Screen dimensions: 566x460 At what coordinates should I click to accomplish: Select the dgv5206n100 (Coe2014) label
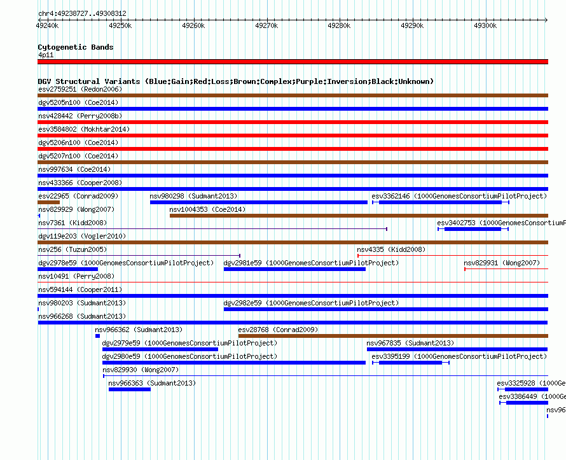tap(78, 143)
